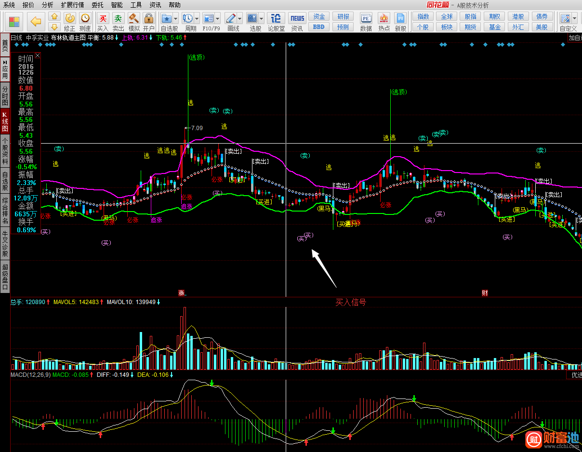Click the IPO 新股 icon

click(400, 18)
